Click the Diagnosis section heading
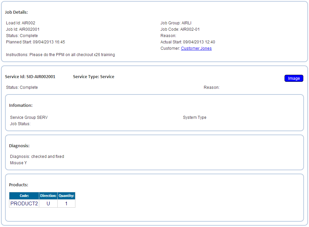The height and width of the screenshot is (227, 309). [x=19, y=146]
